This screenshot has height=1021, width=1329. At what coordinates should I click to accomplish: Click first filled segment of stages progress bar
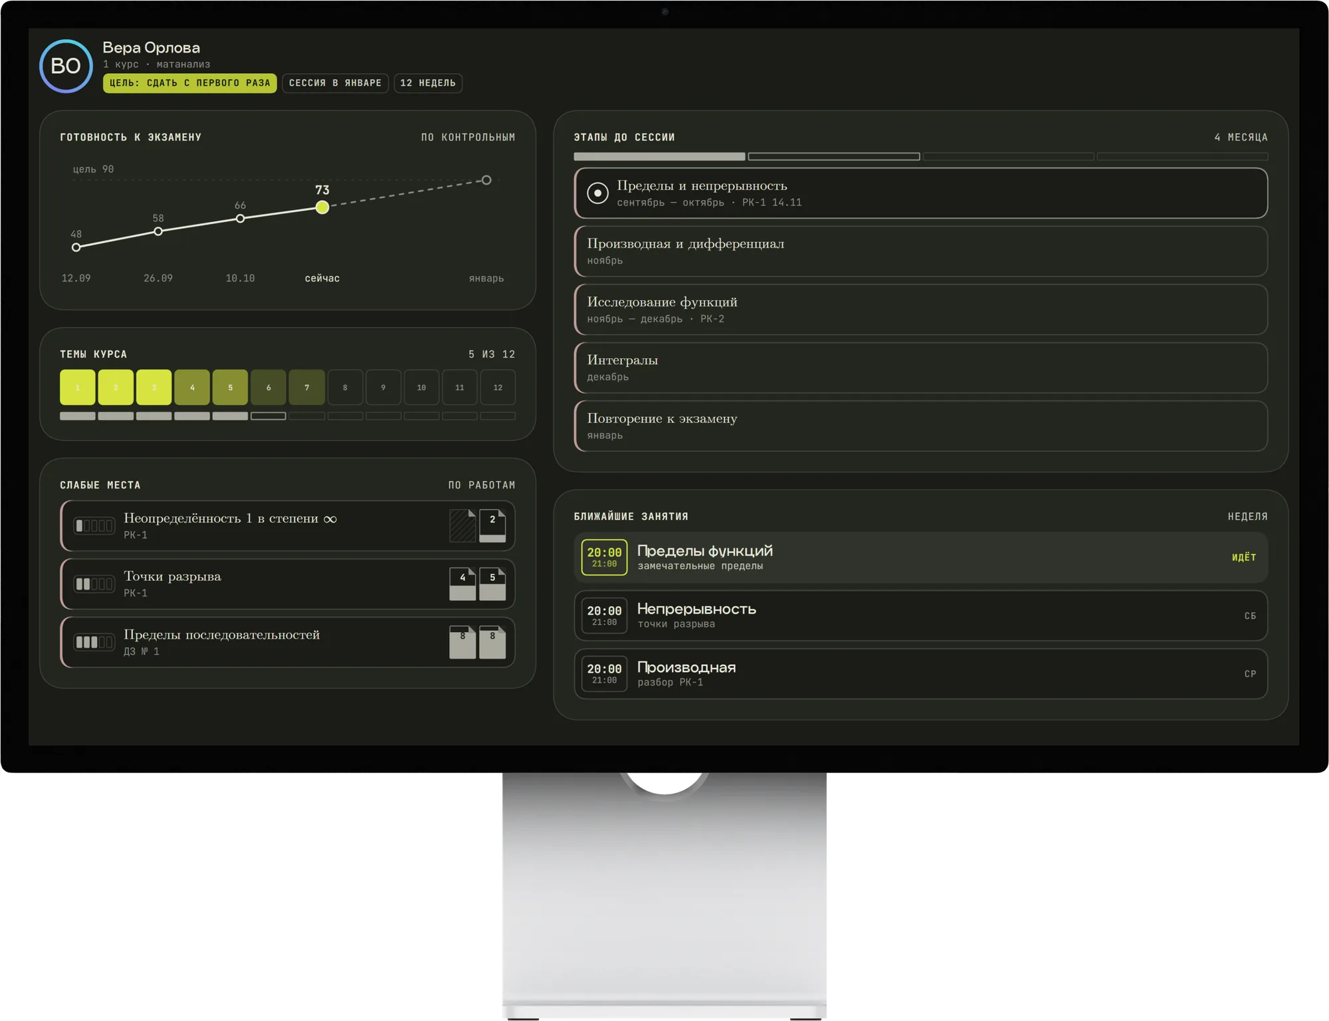(659, 157)
